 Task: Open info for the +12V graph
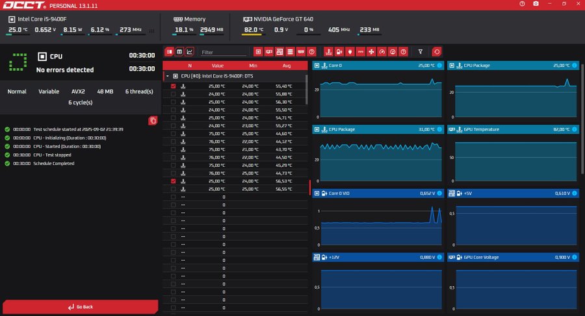coord(439,257)
